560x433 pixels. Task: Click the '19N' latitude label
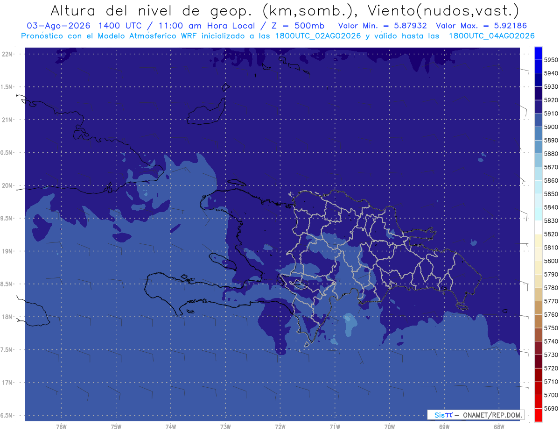pyautogui.click(x=8, y=251)
